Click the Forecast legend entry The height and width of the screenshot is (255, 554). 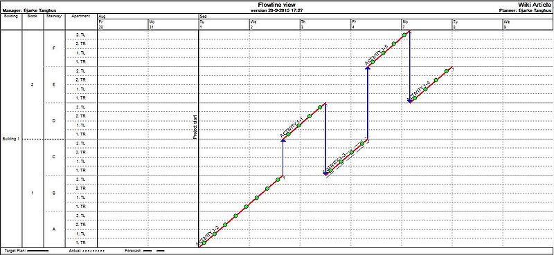click(x=145, y=251)
